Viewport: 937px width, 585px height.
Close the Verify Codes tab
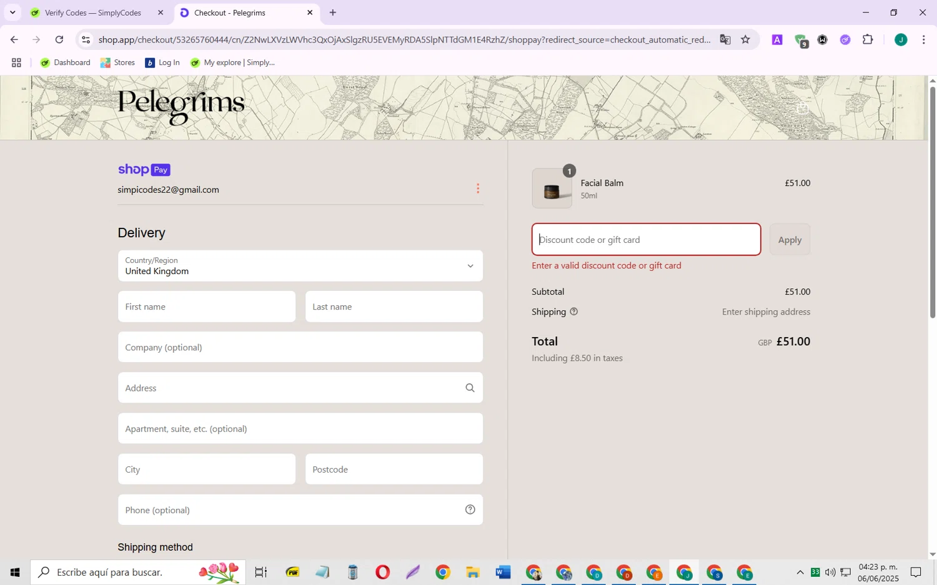tap(161, 12)
